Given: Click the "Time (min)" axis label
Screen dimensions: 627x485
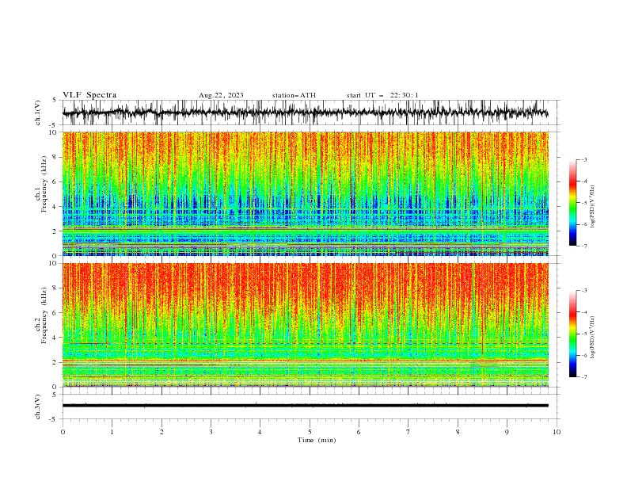Looking at the screenshot, I should click(x=317, y=440).
